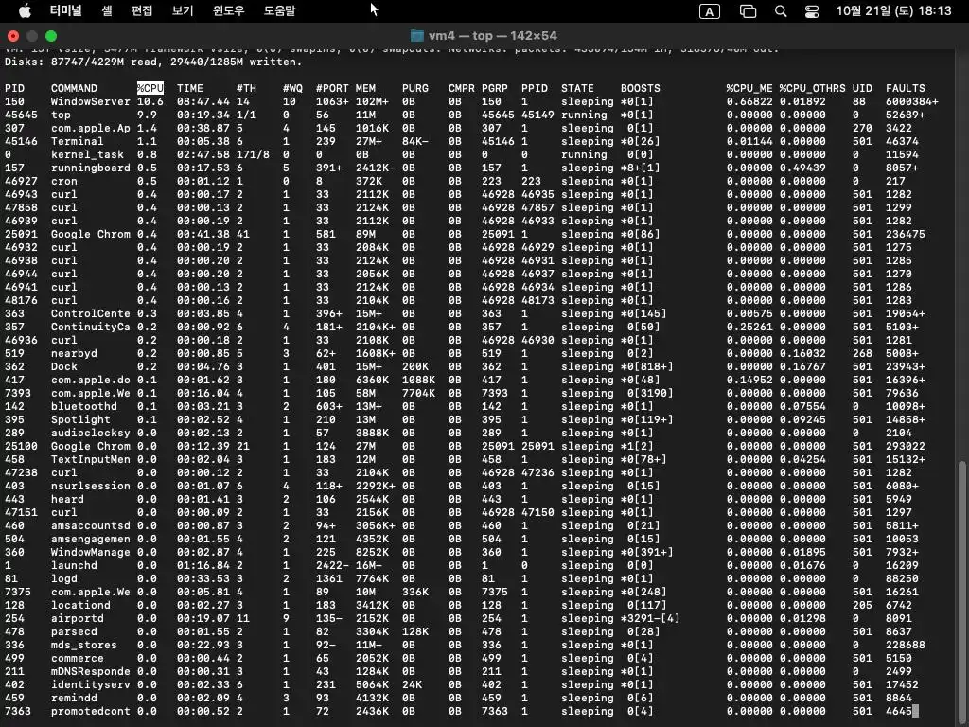Click the ControlCente process name
The image size is (969, 727).
tap(90, 313)
